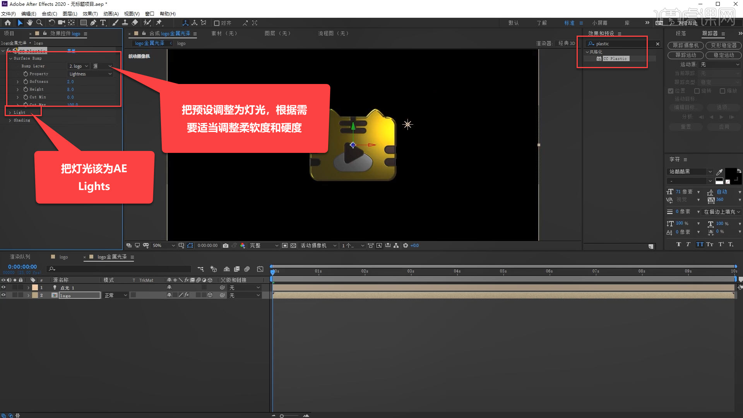Go to the Home screen icon
The height and width of the screenshot is (418, 743).
tap(8, 23)
